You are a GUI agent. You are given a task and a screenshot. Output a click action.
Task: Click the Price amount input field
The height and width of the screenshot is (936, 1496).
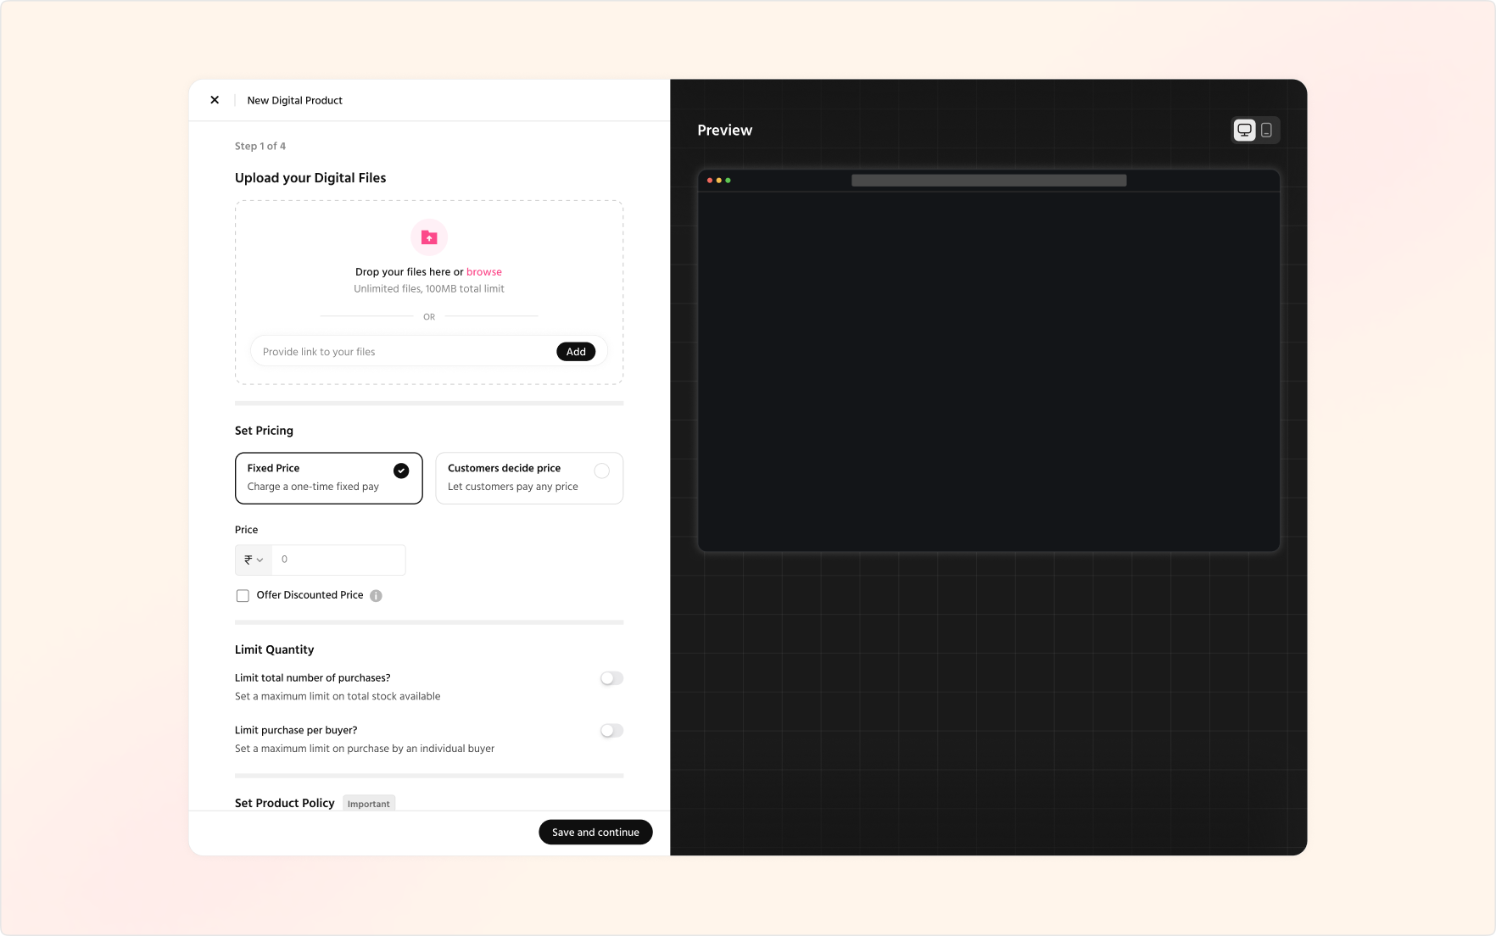pyautogui.click(x=338, y=560)
